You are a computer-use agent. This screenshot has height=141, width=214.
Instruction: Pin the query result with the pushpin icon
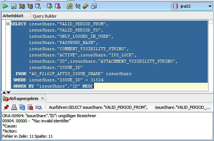click(6, 107)
